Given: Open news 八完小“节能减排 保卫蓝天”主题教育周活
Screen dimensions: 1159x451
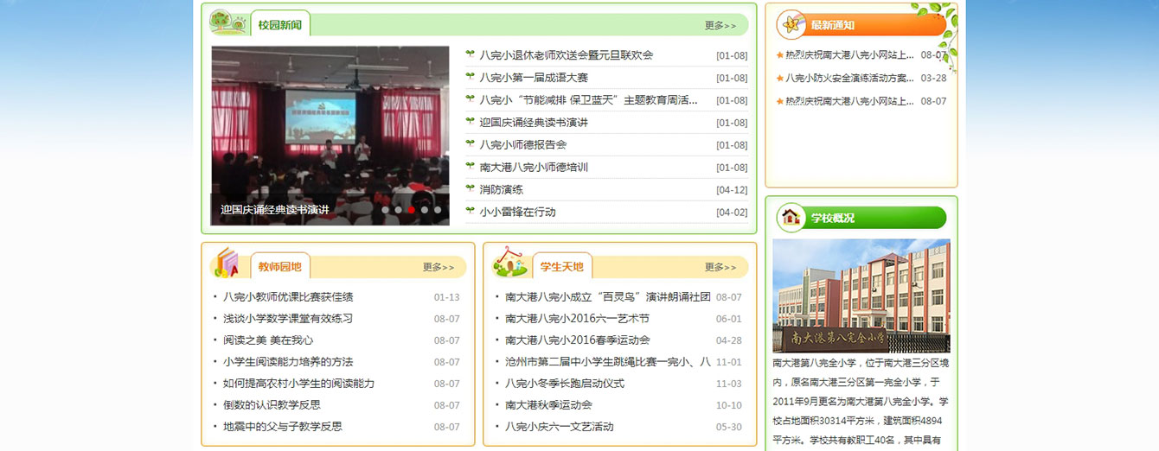Looking at the screenshot, I should coord(589,100).
